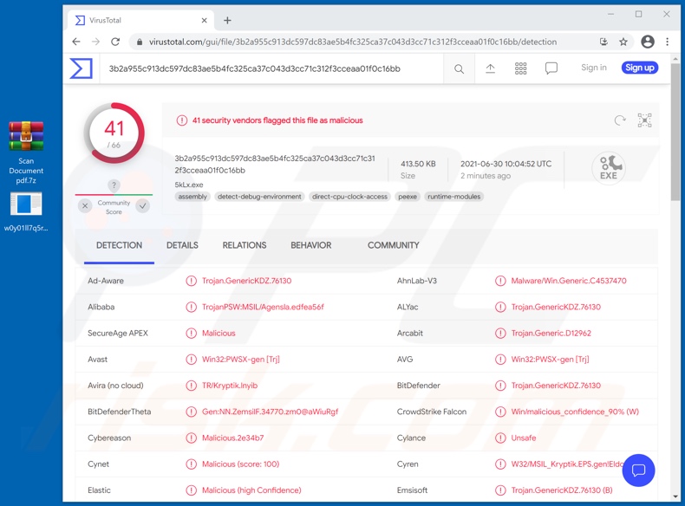Open the blue chat support bubble
The height and width of the screenshot is (506, 685).
(638, 470)
